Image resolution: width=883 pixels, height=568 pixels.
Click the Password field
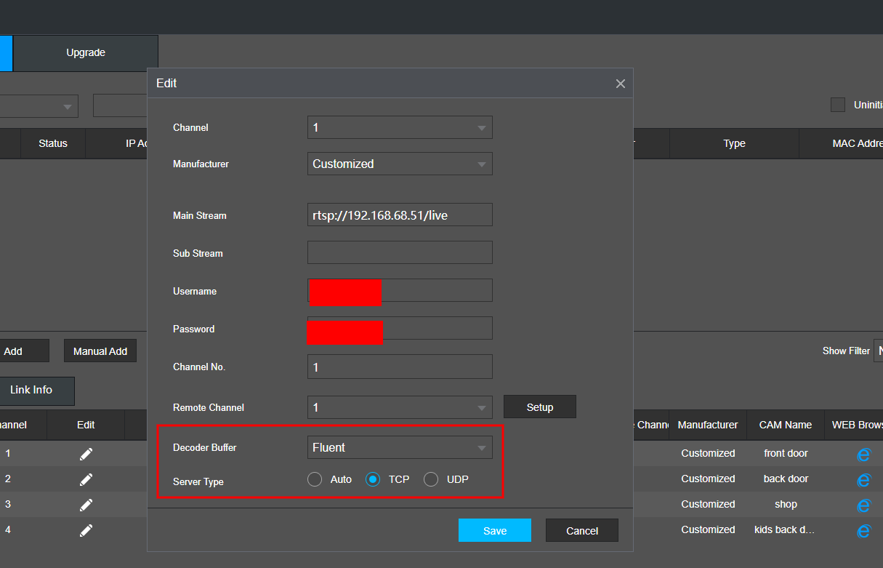point(400,328)
